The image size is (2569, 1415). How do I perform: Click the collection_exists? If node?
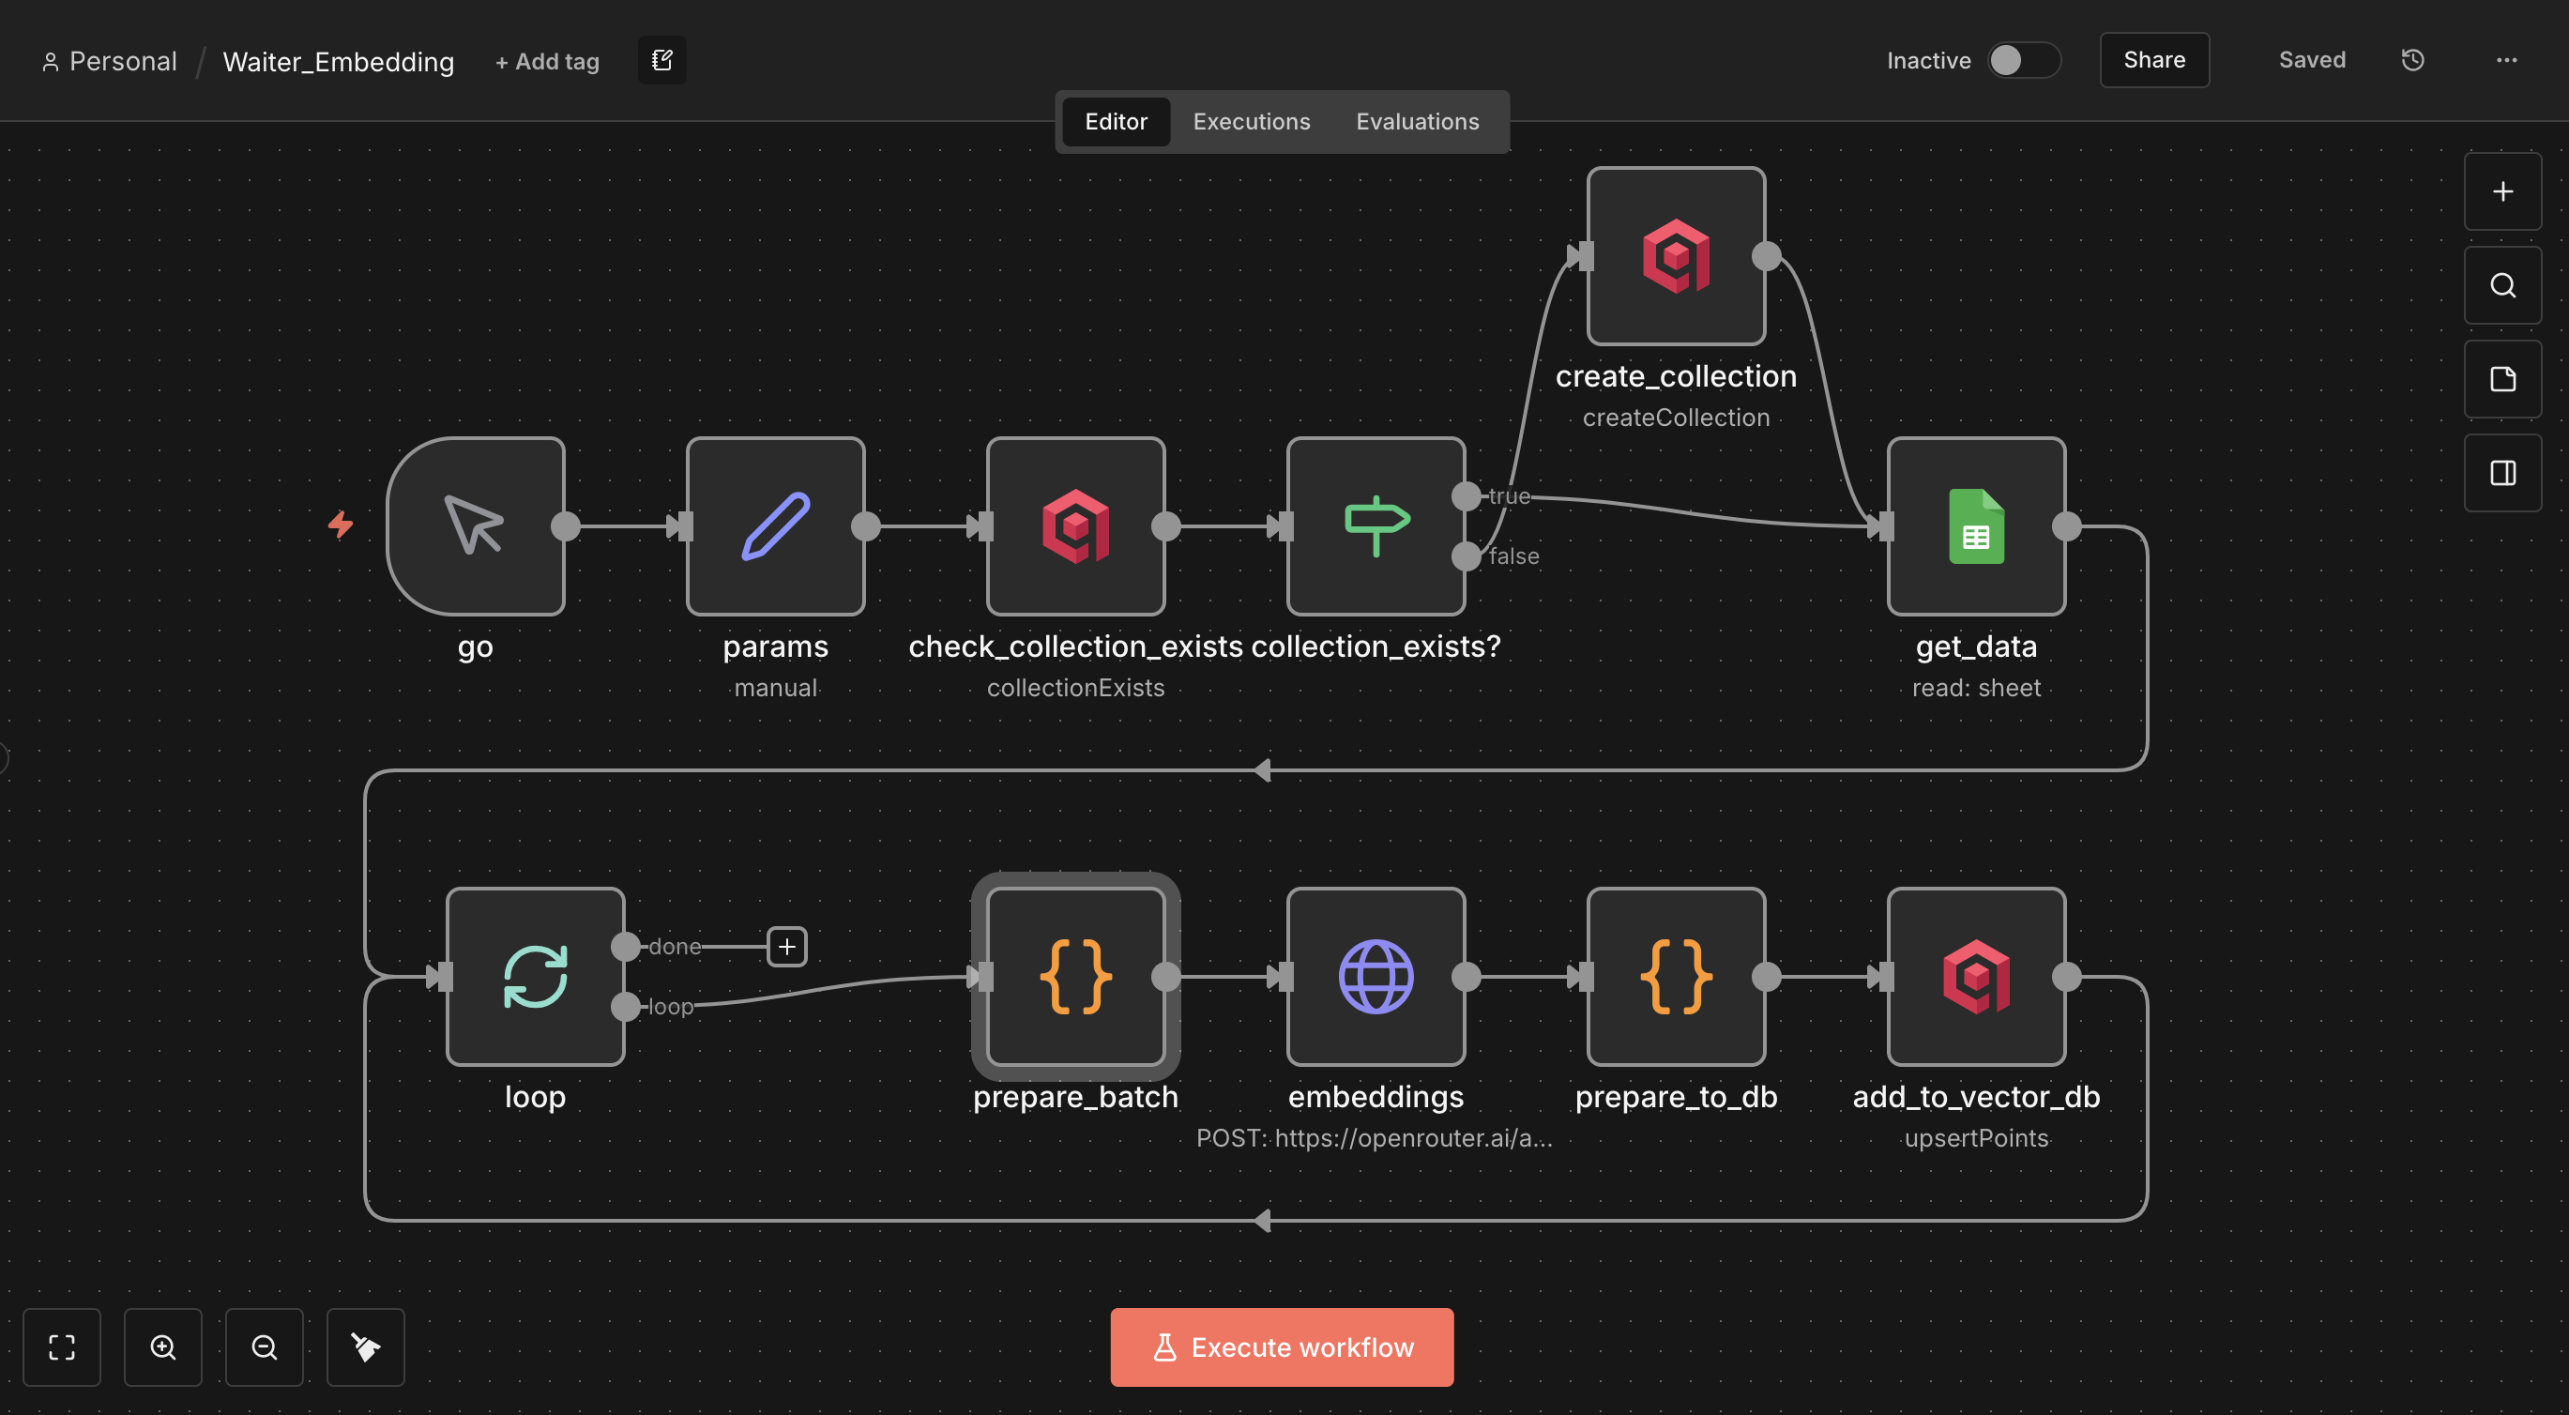point(1376,525)
